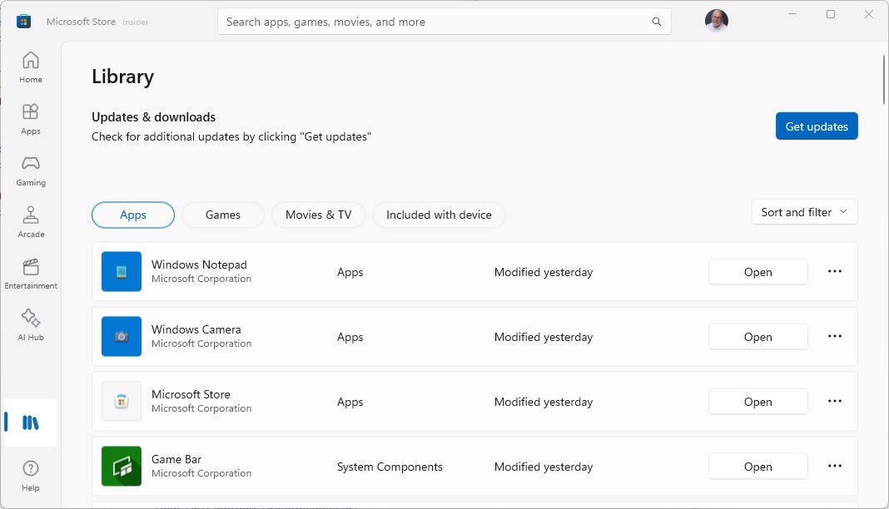Open more options for Windows Notepad
Image resolution: width=889 pixels, height=509 pixels.
(x=835, y=271)
